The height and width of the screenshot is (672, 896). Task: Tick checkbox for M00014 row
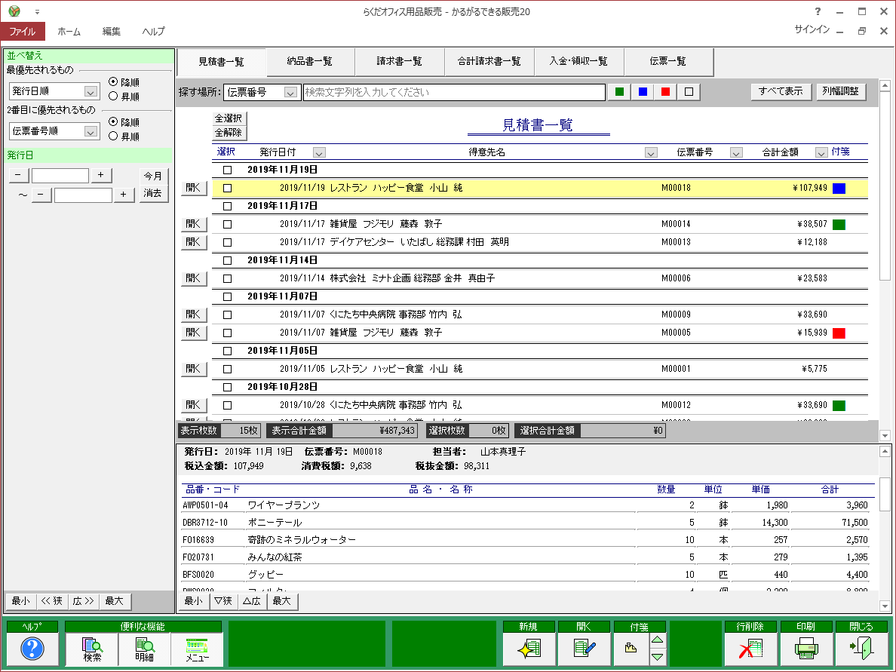point(228,224)
